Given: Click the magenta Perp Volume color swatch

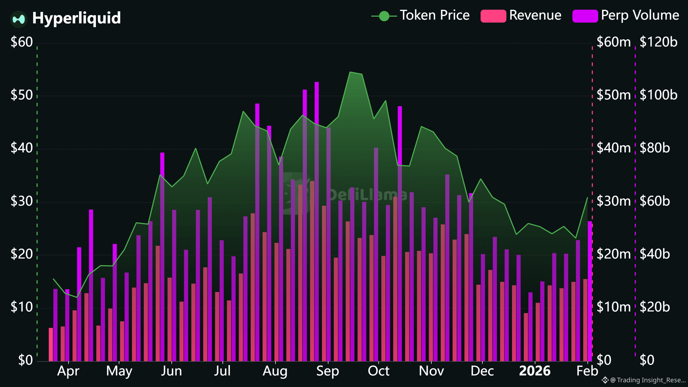Looking at the screenshot, I should click(585, 16).
